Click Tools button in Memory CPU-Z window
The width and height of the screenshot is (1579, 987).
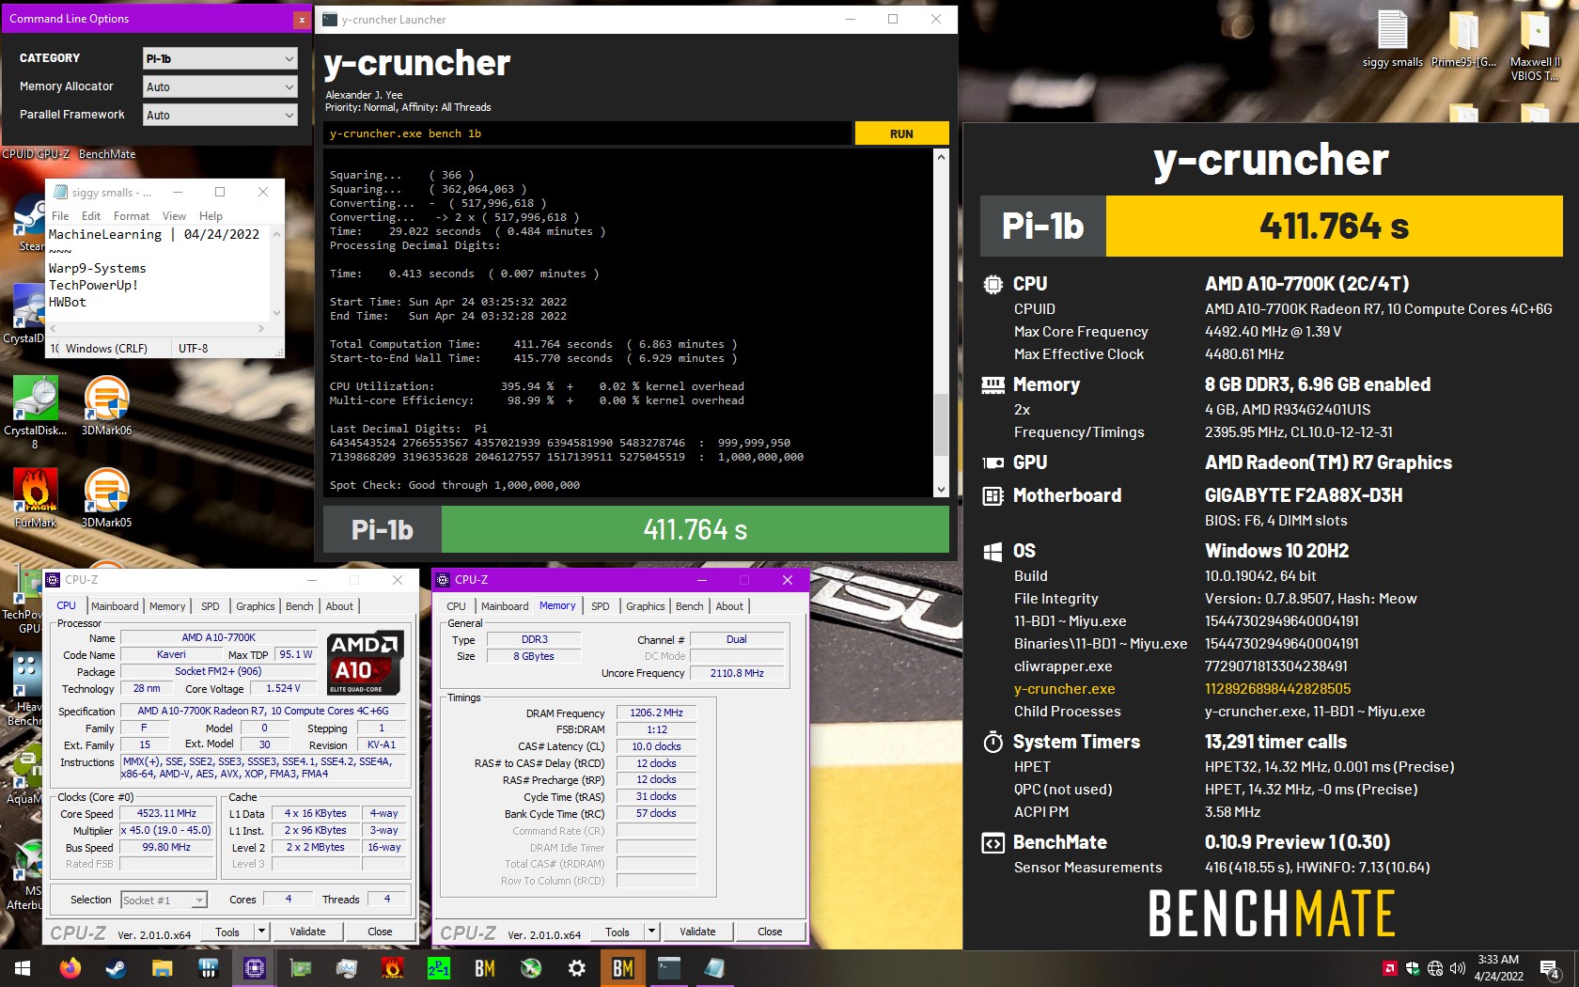618,932
